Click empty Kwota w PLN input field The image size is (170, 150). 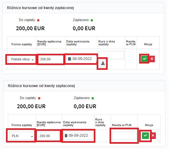tap(124, 136)
